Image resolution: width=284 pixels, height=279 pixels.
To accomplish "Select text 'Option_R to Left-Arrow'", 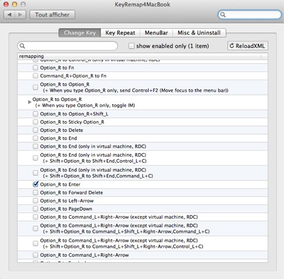I will click(x=67, y=201).
